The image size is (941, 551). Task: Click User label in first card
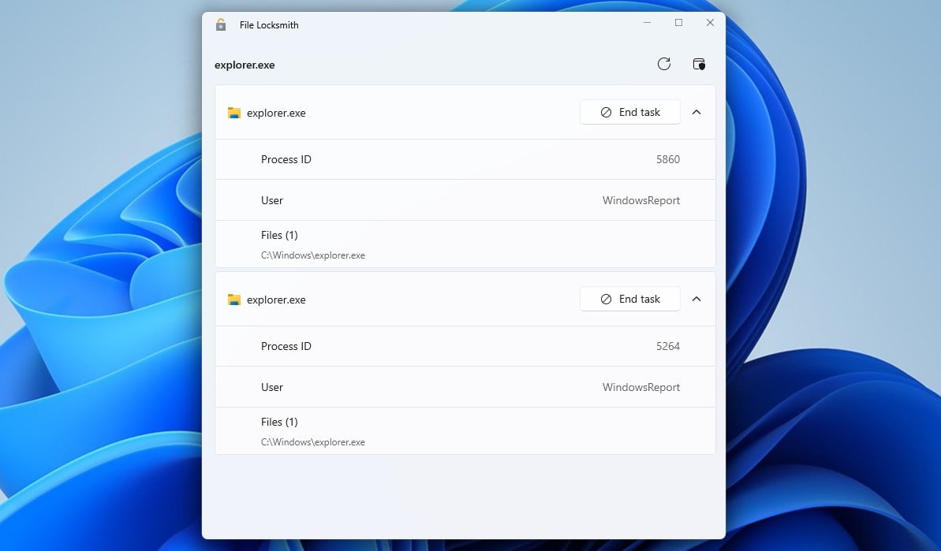pos(272,200)
